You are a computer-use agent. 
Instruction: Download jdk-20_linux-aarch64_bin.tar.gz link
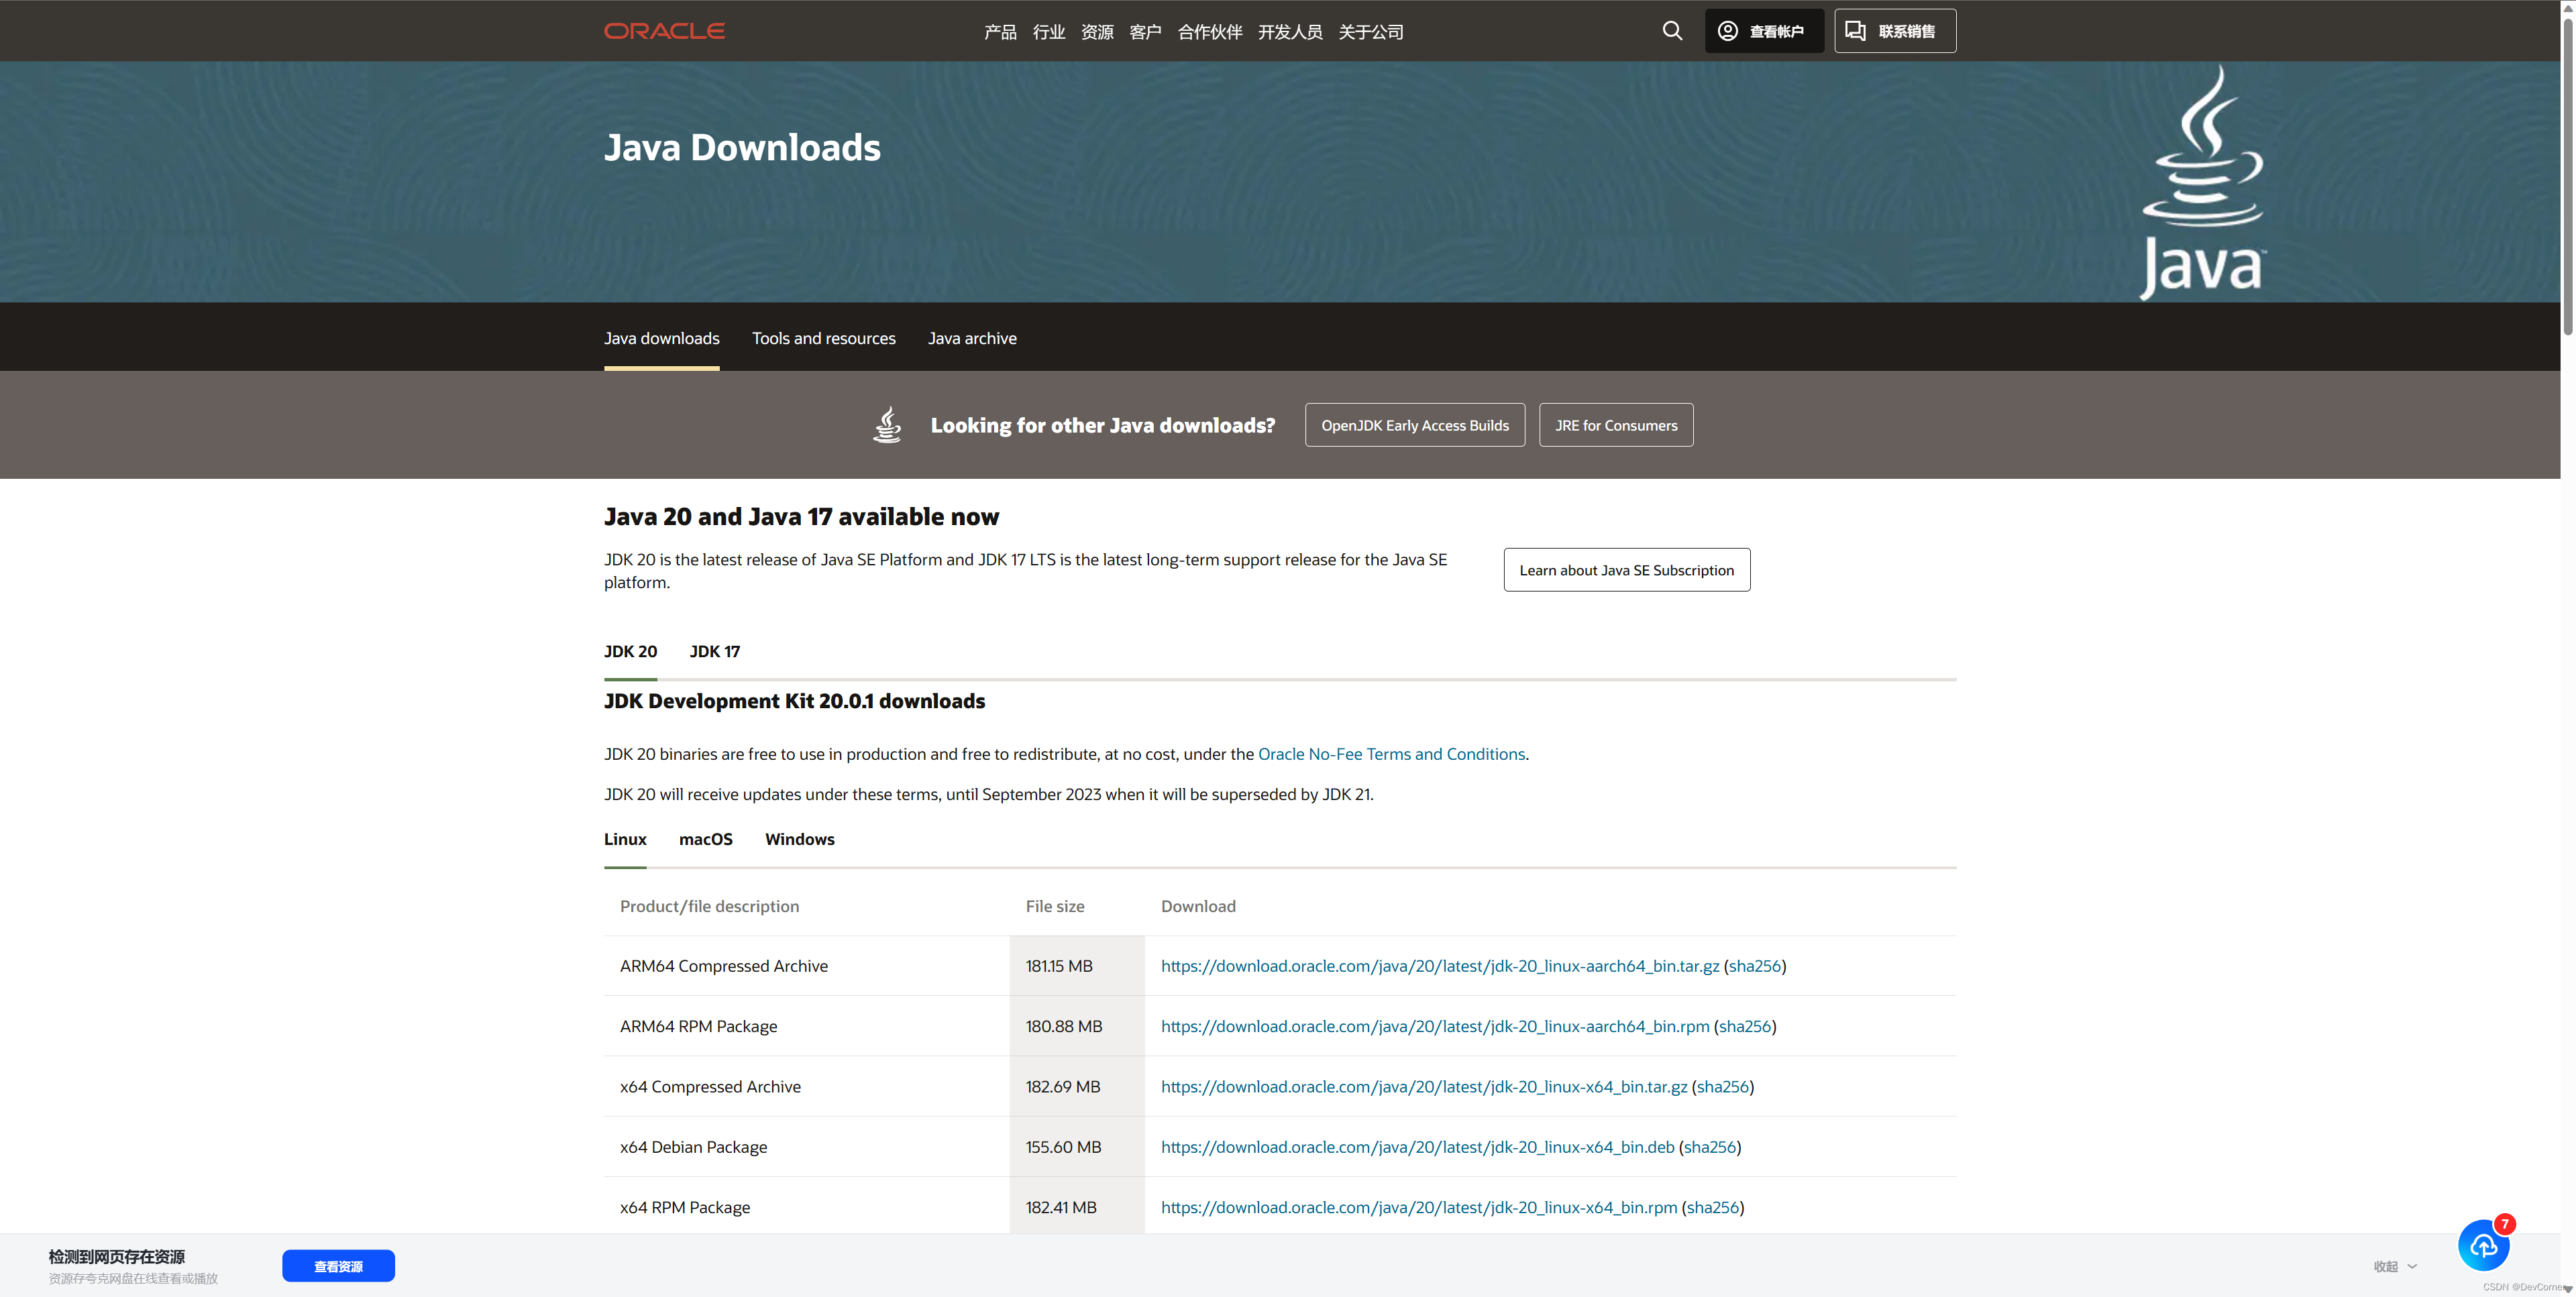(1440, 966)
